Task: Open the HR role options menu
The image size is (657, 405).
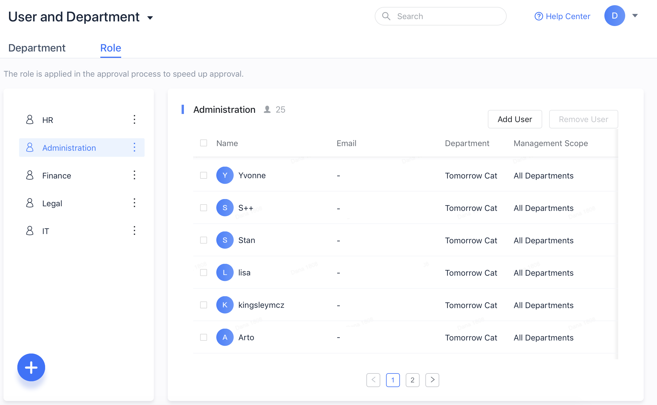Action: 134,119
